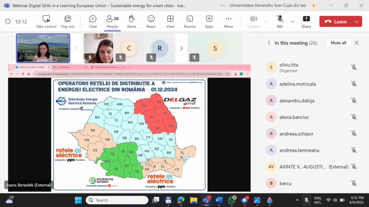Expand the Leave options dropdown arrow

pos(356,22)
